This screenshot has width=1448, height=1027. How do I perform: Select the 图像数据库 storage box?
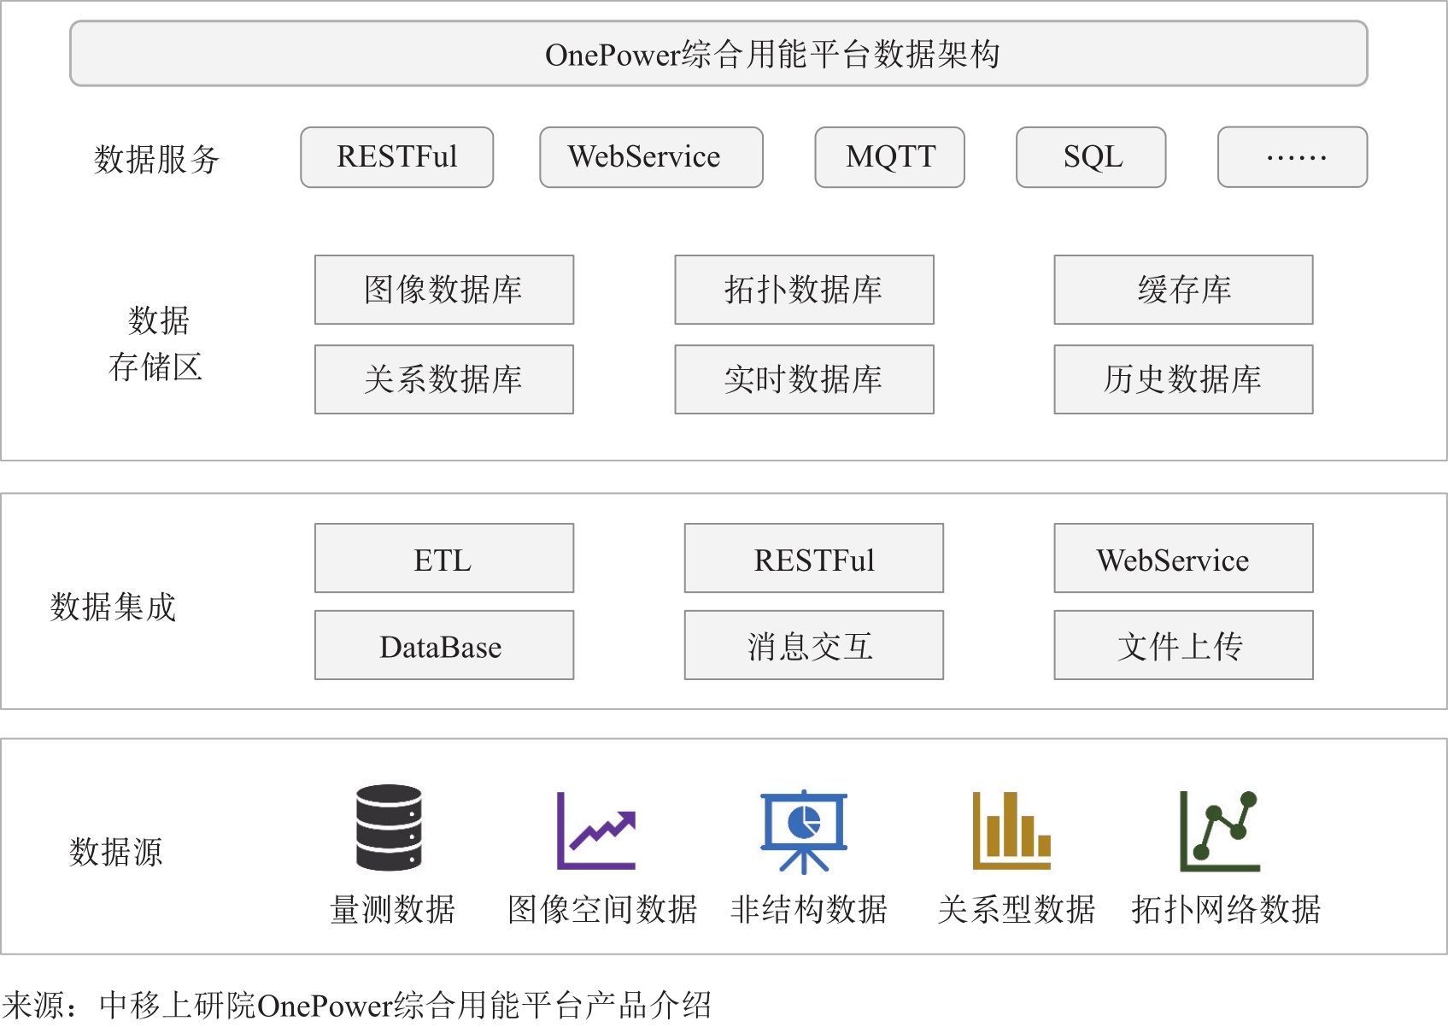coord(443,290)
